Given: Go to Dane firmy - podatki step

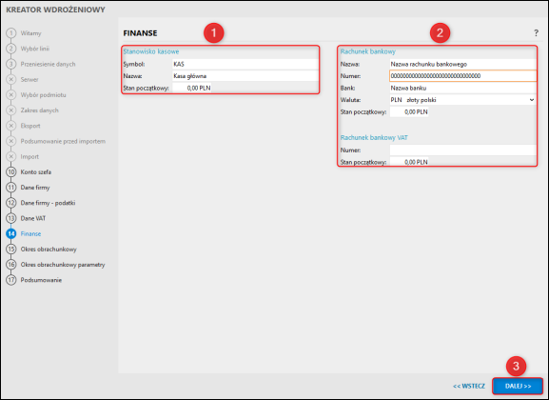Looking at the screenshot, I should click(48, 203).
